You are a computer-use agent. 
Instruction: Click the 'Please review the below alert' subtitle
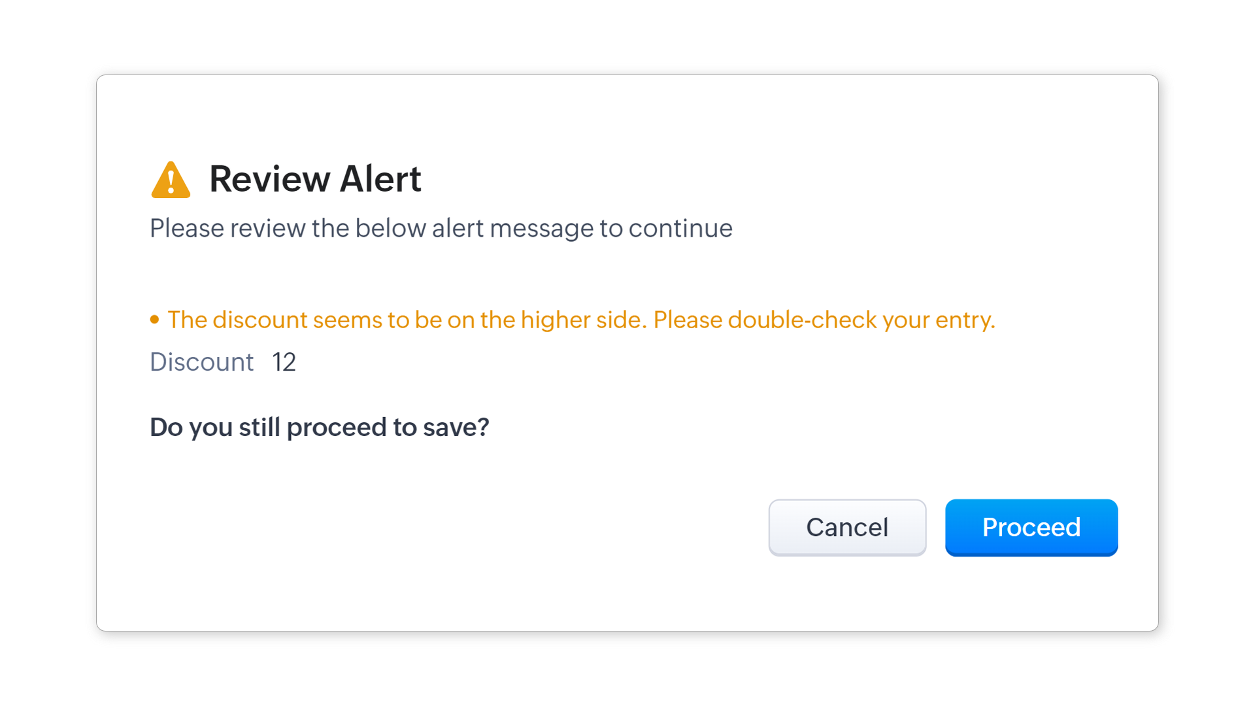441,228
